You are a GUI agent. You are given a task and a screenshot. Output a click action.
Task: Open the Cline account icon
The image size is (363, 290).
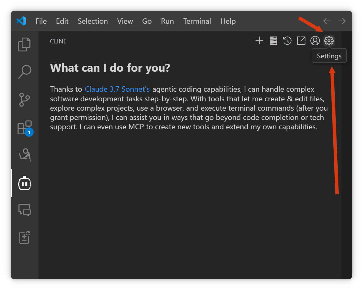315,41
